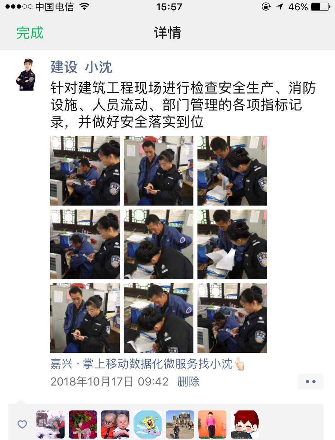Viewport: 335px width, 440px height.
Task: Tap the battery indicator in the status bar
Action: click(x=319, y=6)
